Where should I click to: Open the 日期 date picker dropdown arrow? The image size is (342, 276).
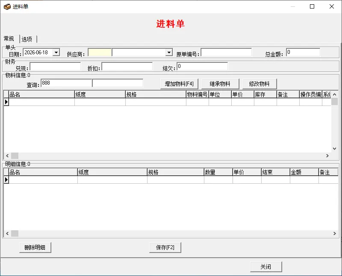coord(56,52)
